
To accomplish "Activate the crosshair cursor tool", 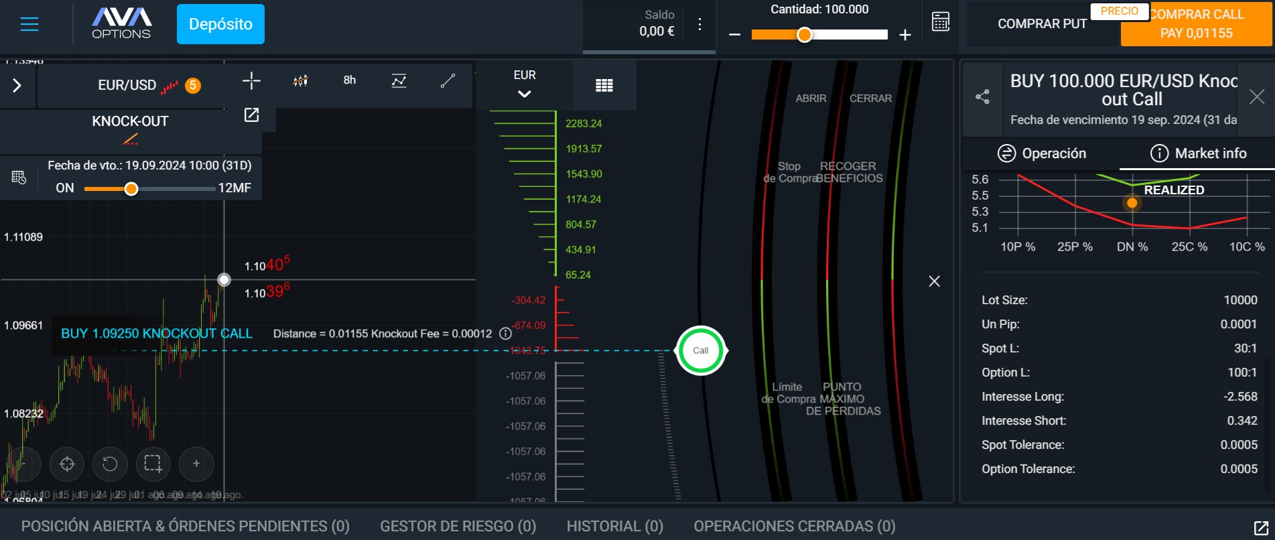I will pos(251,81).
